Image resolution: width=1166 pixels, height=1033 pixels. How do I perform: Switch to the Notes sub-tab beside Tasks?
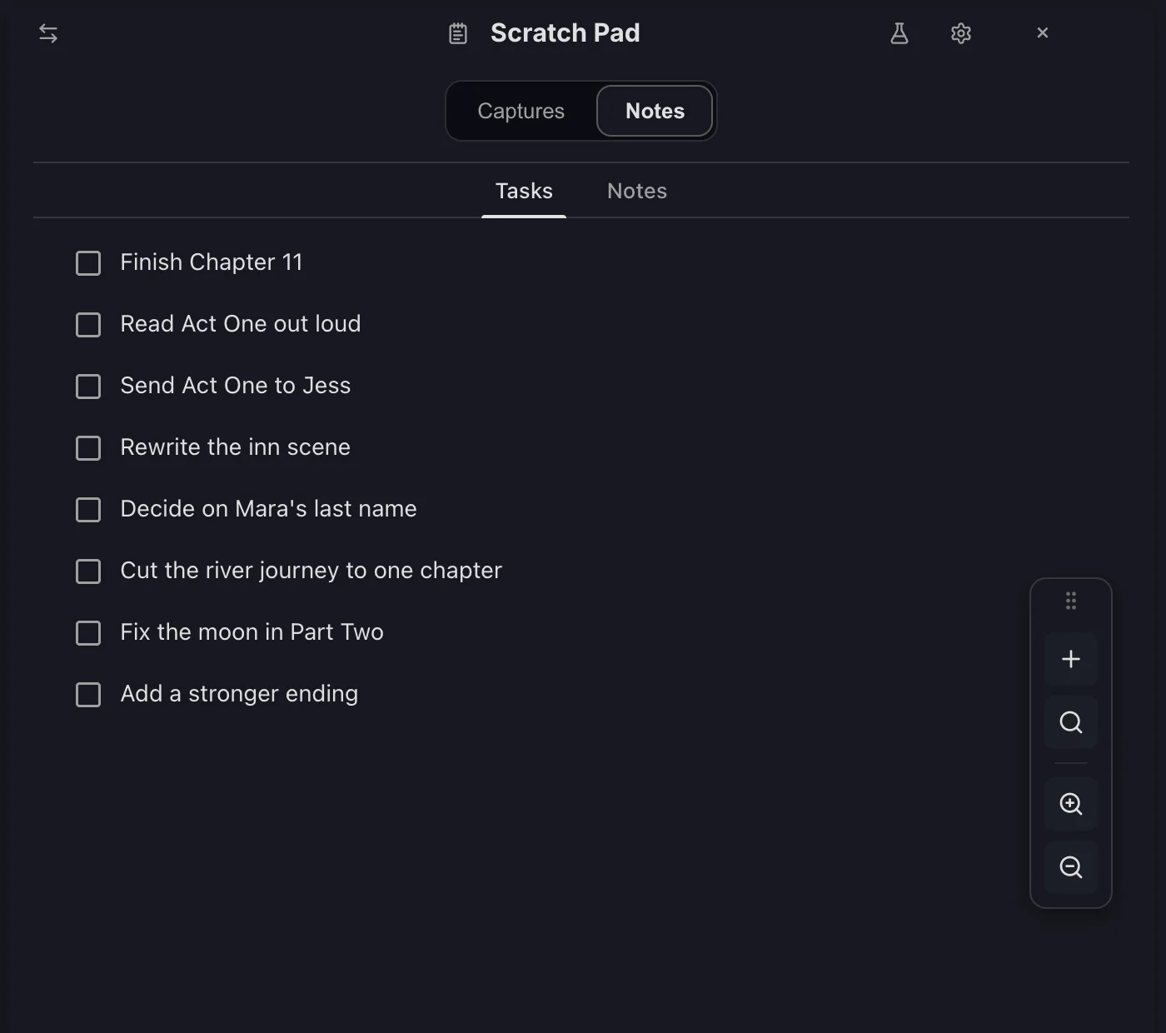(x=637, y=191)
